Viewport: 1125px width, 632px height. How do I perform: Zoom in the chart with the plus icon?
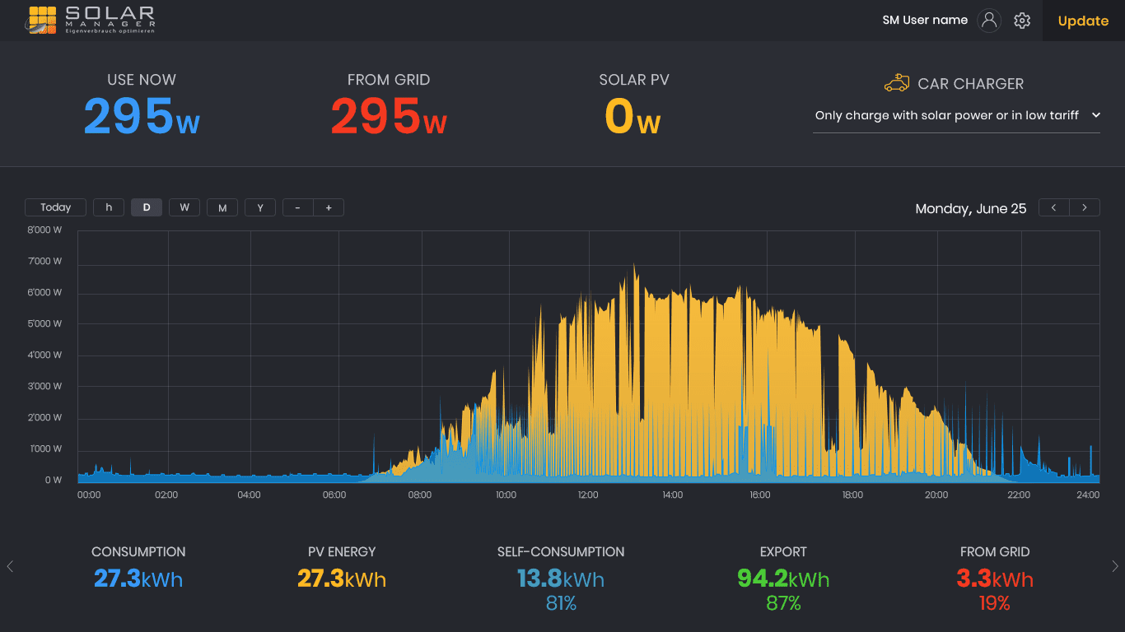click(329, 207)
